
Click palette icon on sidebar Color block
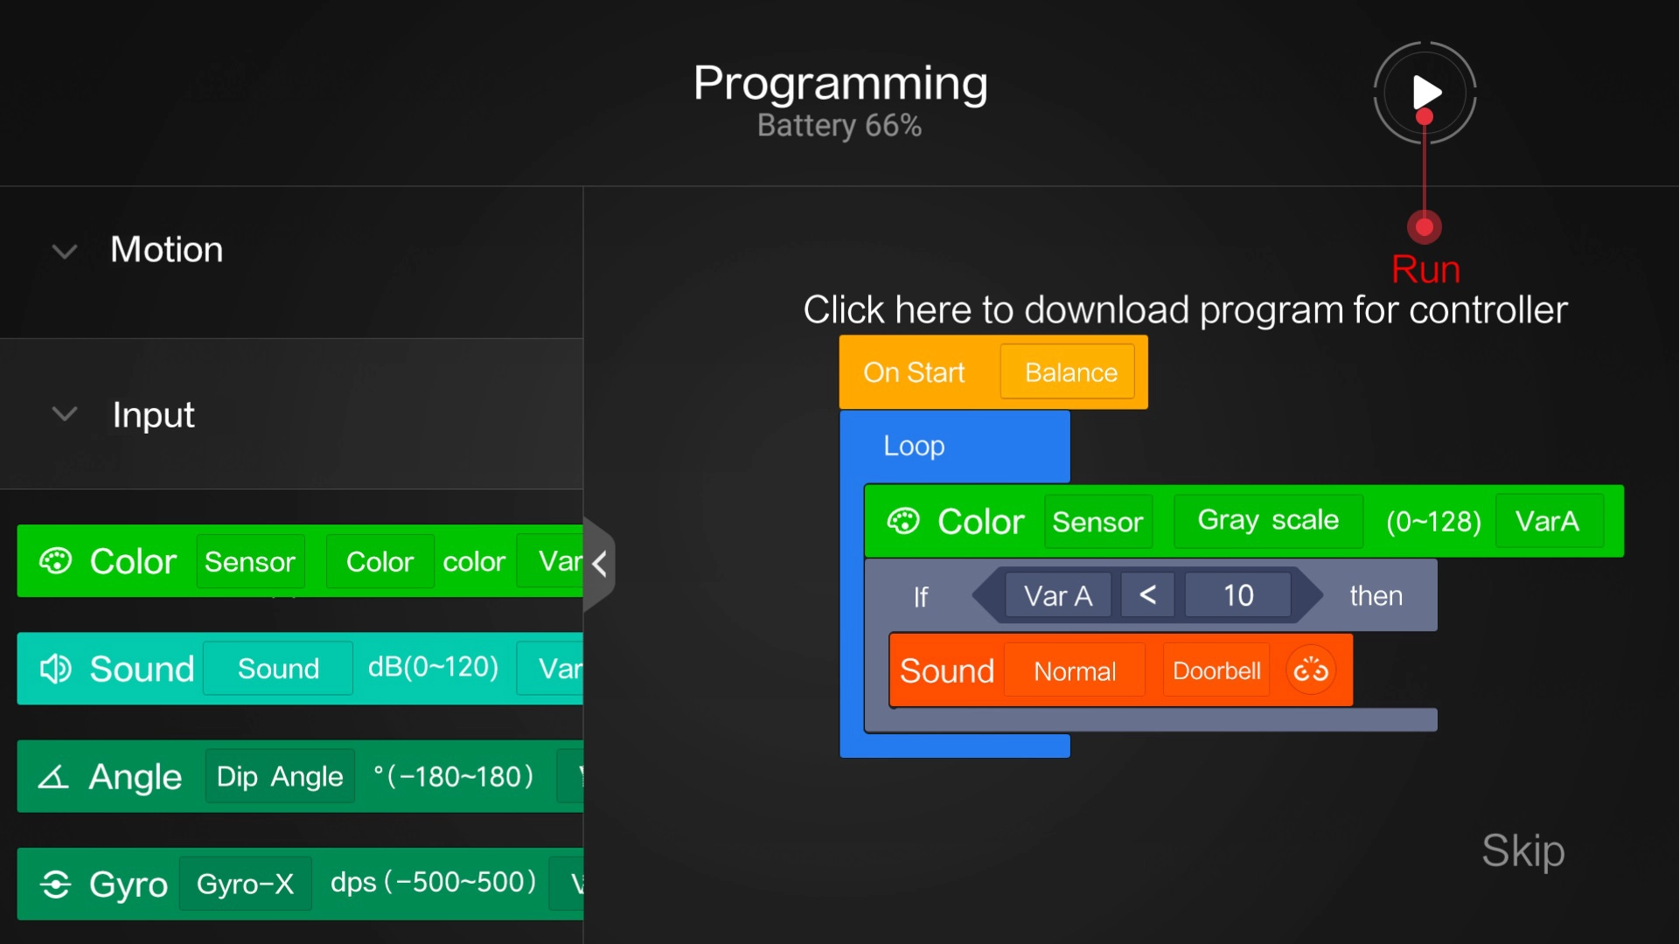[x=55, y=561]
